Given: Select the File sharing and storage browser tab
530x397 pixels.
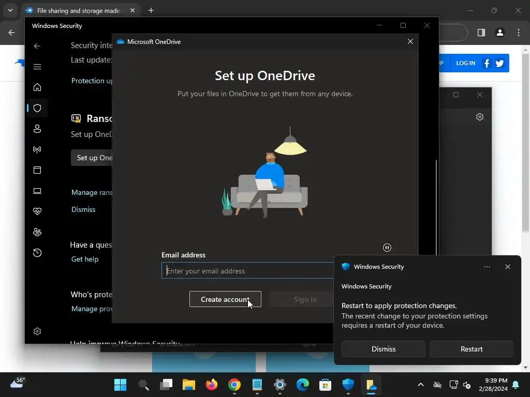Looking at the screenshot, I should (x=78, y=10).
